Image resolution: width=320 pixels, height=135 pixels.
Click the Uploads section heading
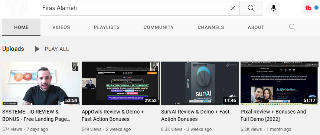pyautogui.click(x=13, y=49)
